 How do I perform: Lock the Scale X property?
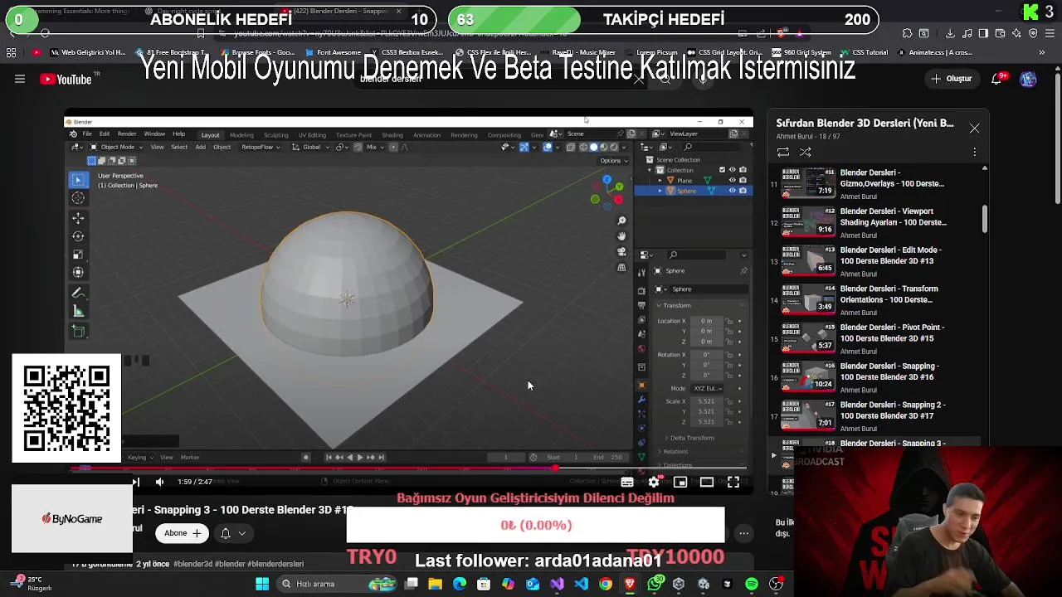(x=729, y=401)
